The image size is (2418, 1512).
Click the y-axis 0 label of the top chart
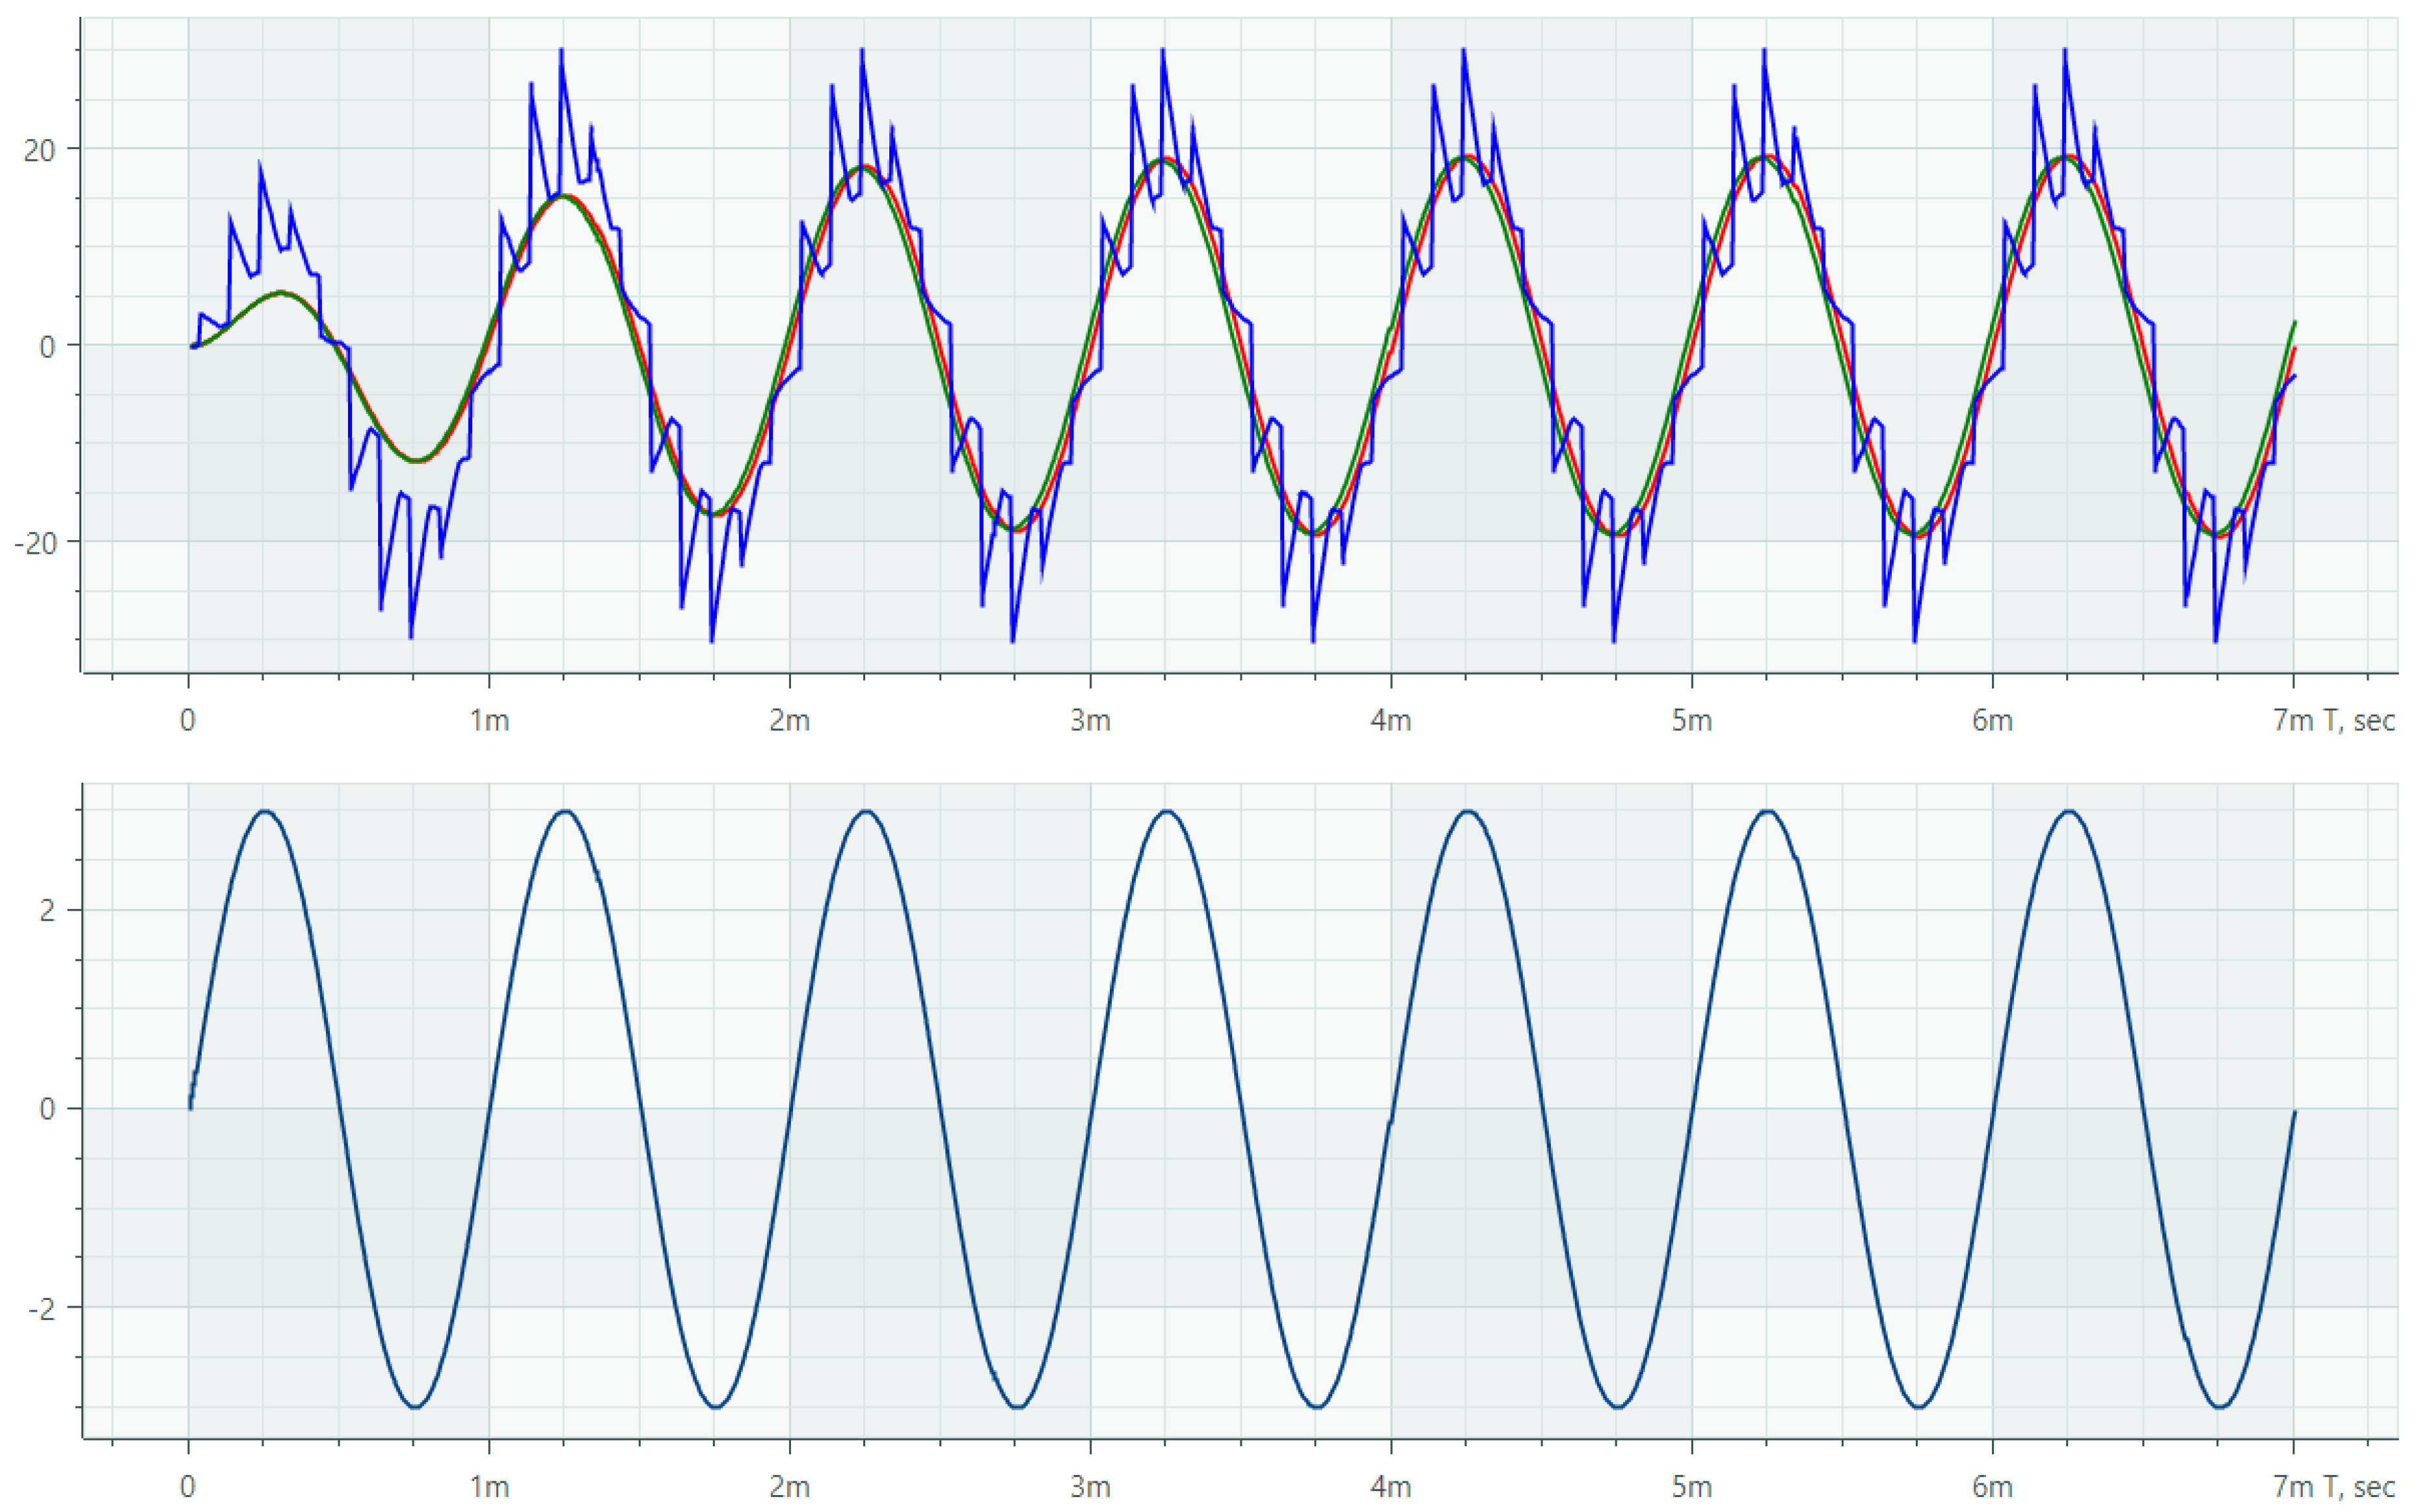coord(46,347)
